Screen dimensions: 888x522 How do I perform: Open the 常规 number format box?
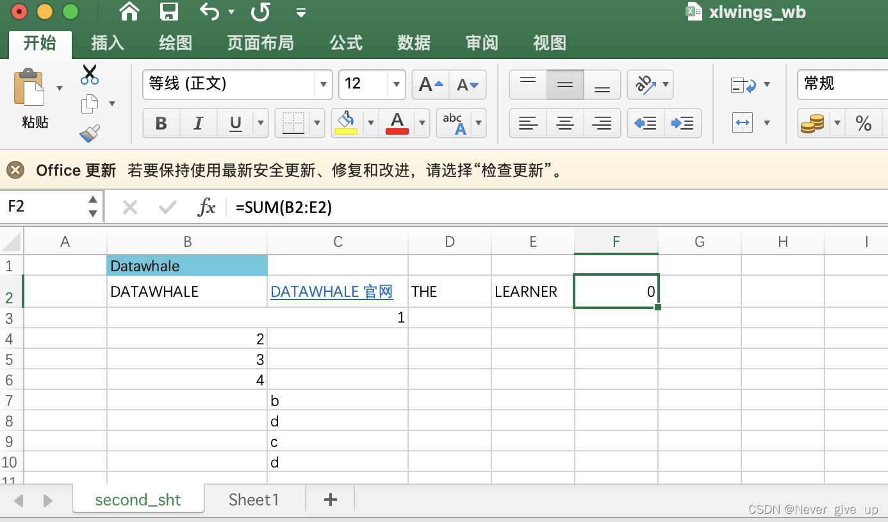843,84
